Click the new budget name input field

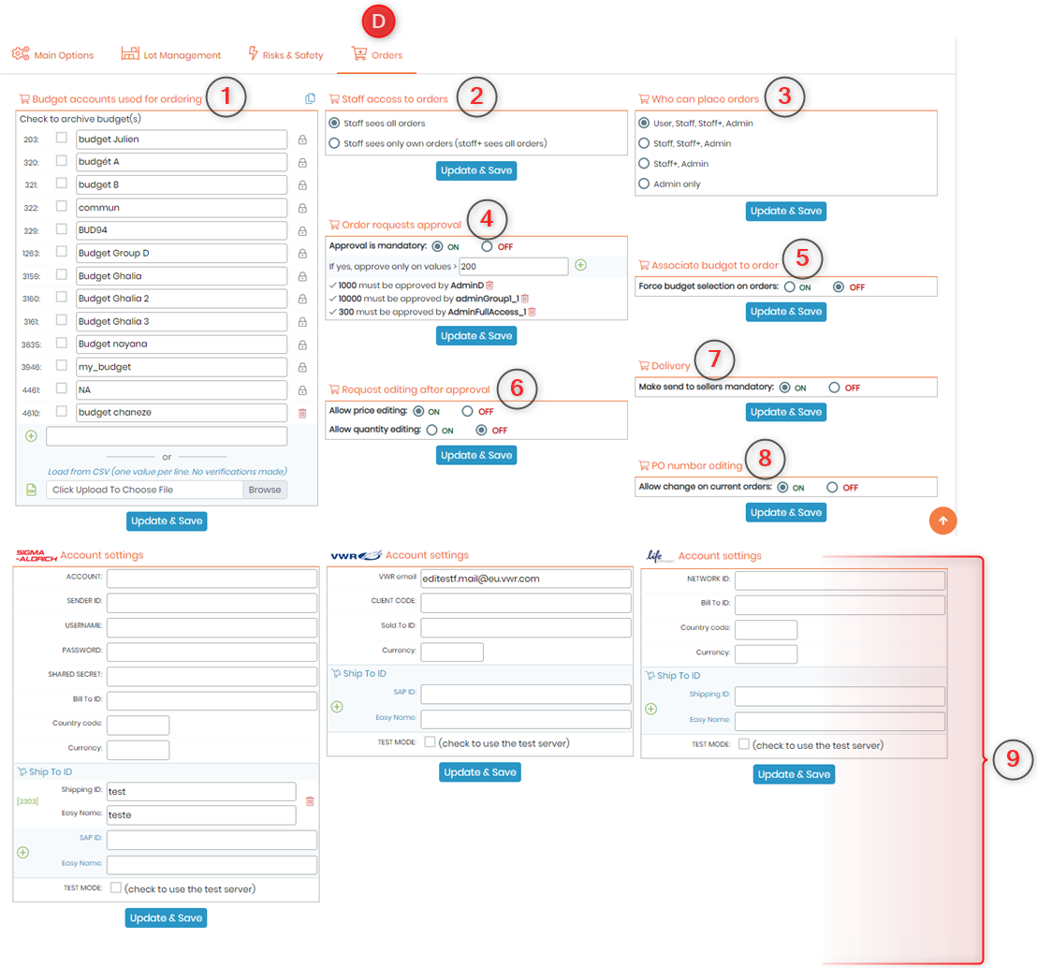(x=167, y=436)
